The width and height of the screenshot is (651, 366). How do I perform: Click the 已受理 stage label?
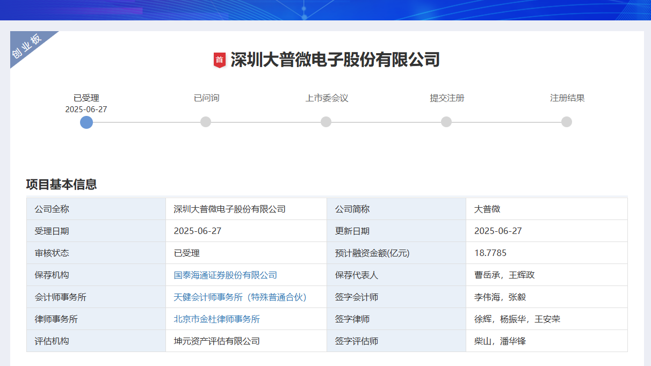(x=86, y=98)
